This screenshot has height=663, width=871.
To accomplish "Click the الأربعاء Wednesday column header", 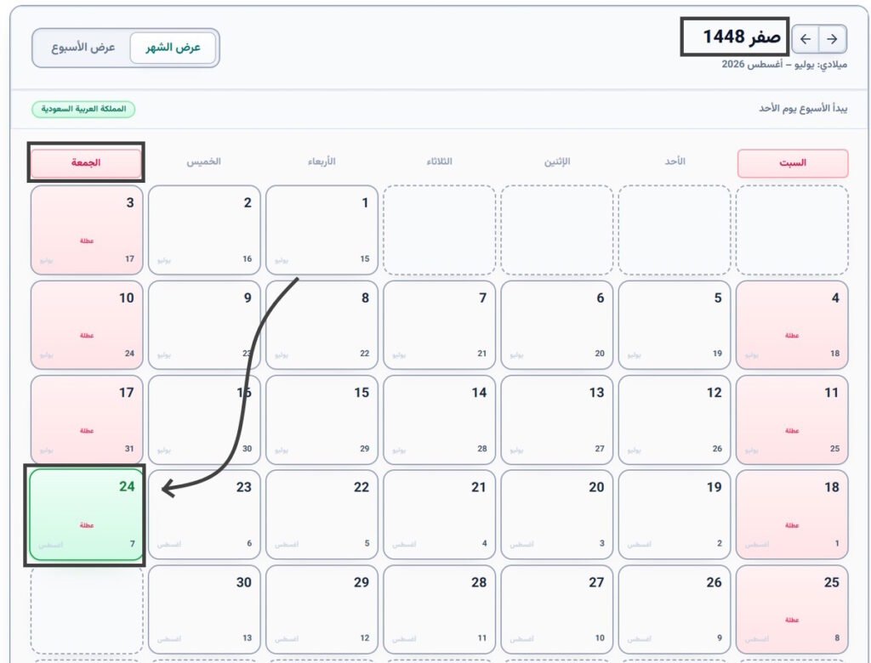I will [322, 161].
